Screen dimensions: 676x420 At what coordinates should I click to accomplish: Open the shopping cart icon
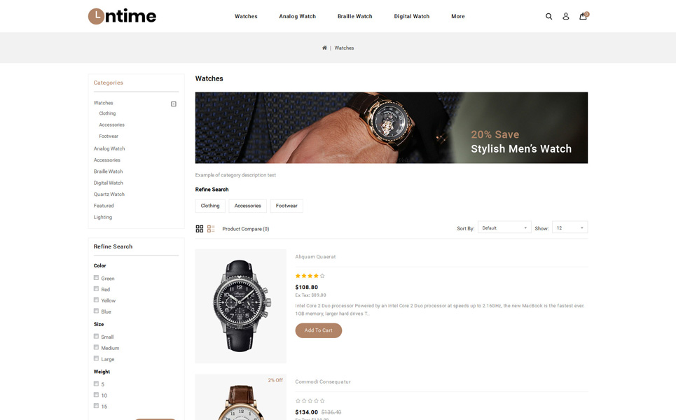[584, 16]
